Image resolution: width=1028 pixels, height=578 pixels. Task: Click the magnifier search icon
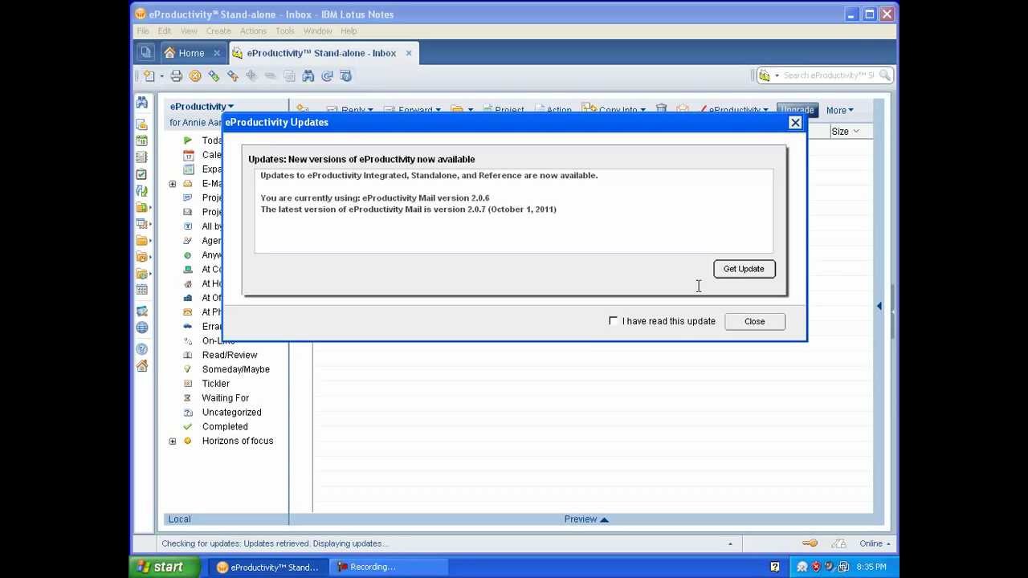884,75
